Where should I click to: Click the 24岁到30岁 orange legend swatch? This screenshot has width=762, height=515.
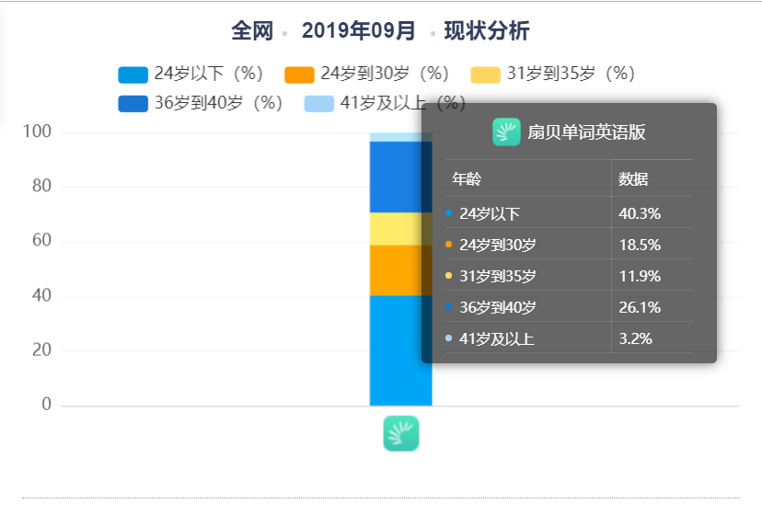(299, 74)
